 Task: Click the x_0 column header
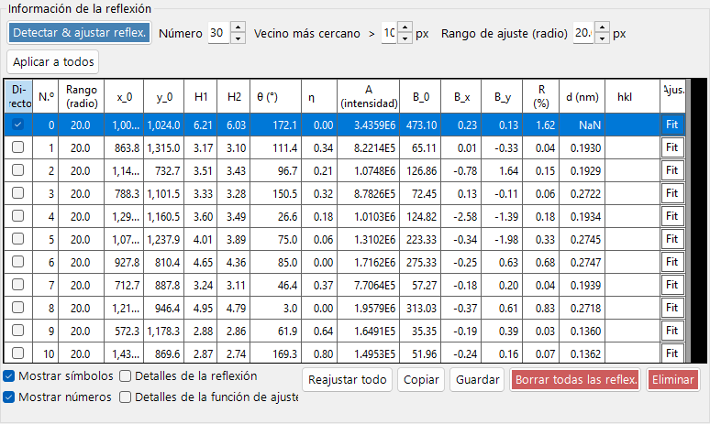tap(124, 96)
